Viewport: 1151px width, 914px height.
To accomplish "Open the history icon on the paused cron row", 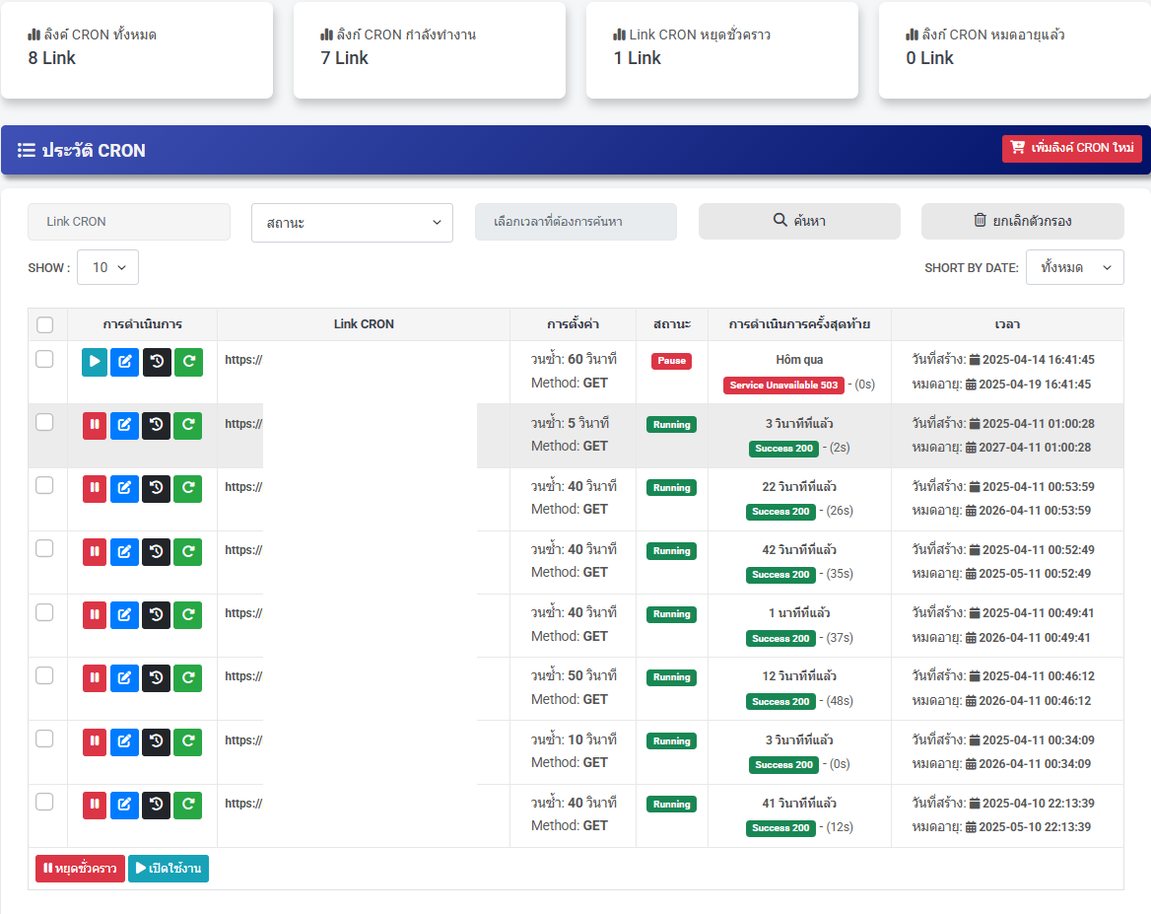I will (x=157, y=362).
